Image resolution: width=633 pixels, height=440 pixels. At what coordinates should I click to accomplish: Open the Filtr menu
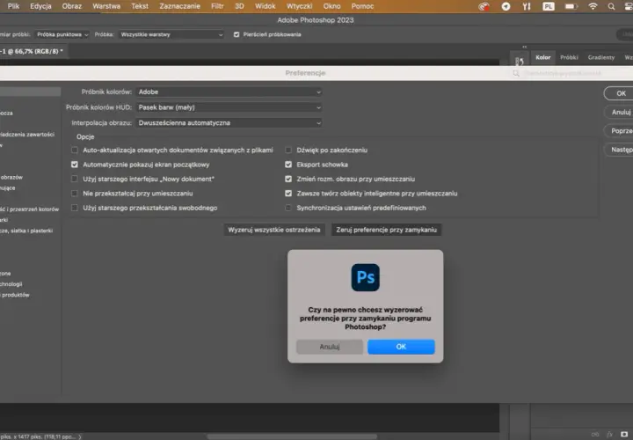pyautogui.click(x=217, y=6)
